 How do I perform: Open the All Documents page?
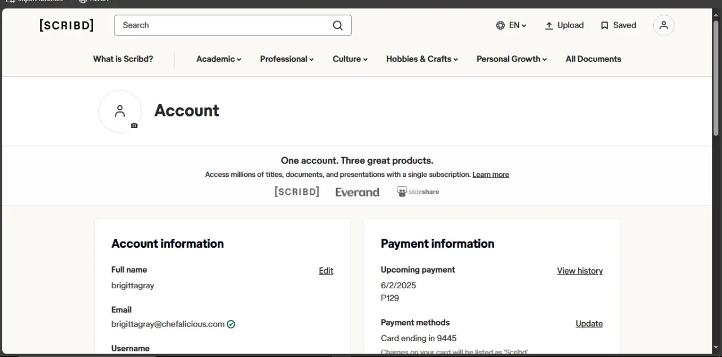(593, 59)
